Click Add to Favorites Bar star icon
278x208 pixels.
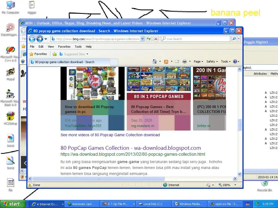(55, 54)
